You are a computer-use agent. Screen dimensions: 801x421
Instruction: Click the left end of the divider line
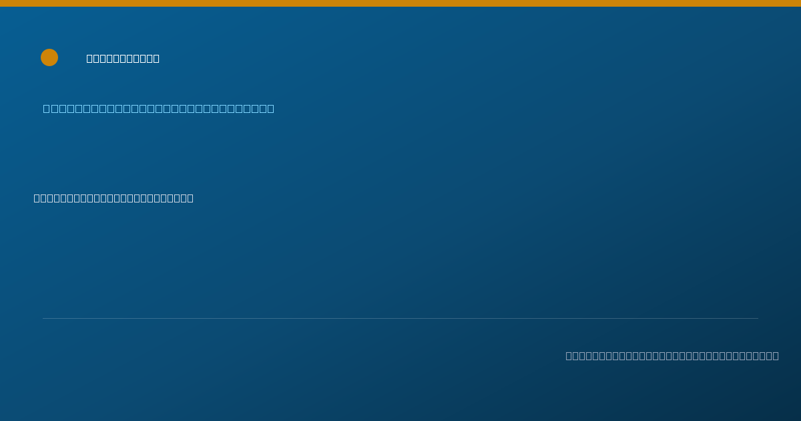tap(43, 318)
